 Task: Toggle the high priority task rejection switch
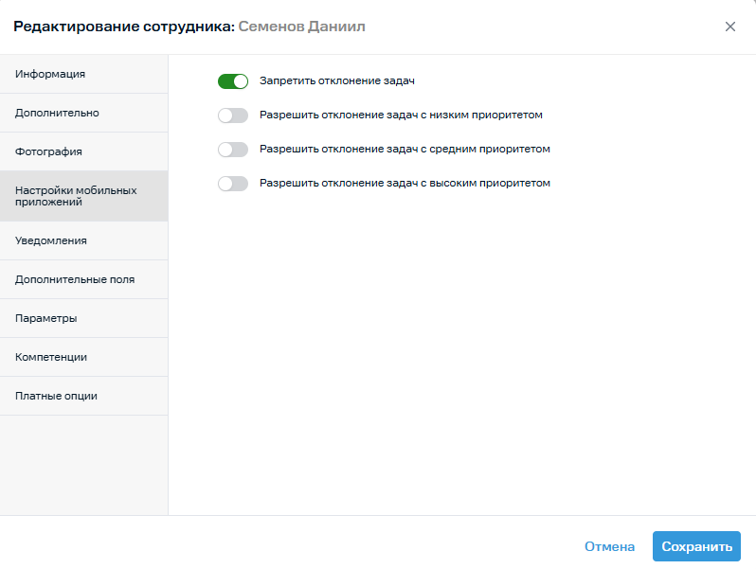coord(232,184)
